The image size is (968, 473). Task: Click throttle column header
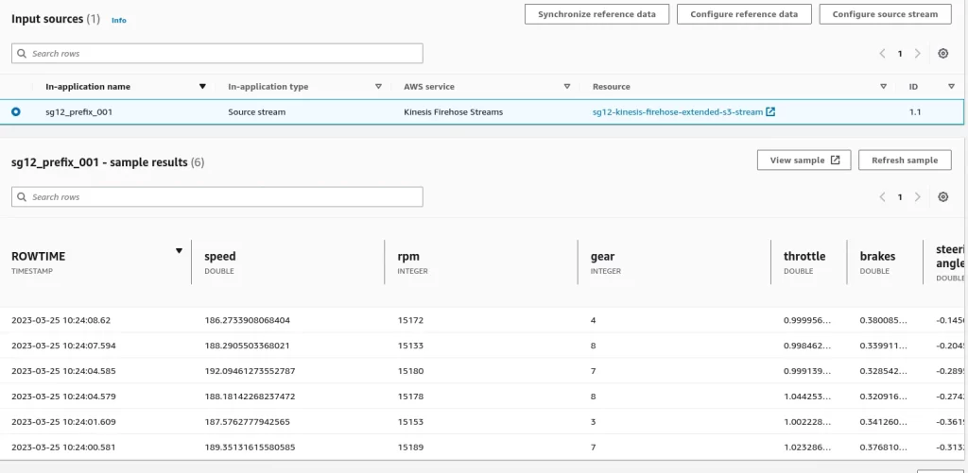click(804, 257)
